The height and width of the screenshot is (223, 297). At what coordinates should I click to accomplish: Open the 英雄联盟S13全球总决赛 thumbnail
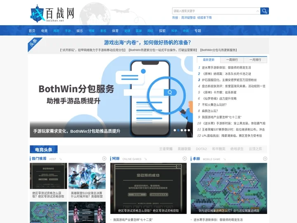tap(87, 176)
